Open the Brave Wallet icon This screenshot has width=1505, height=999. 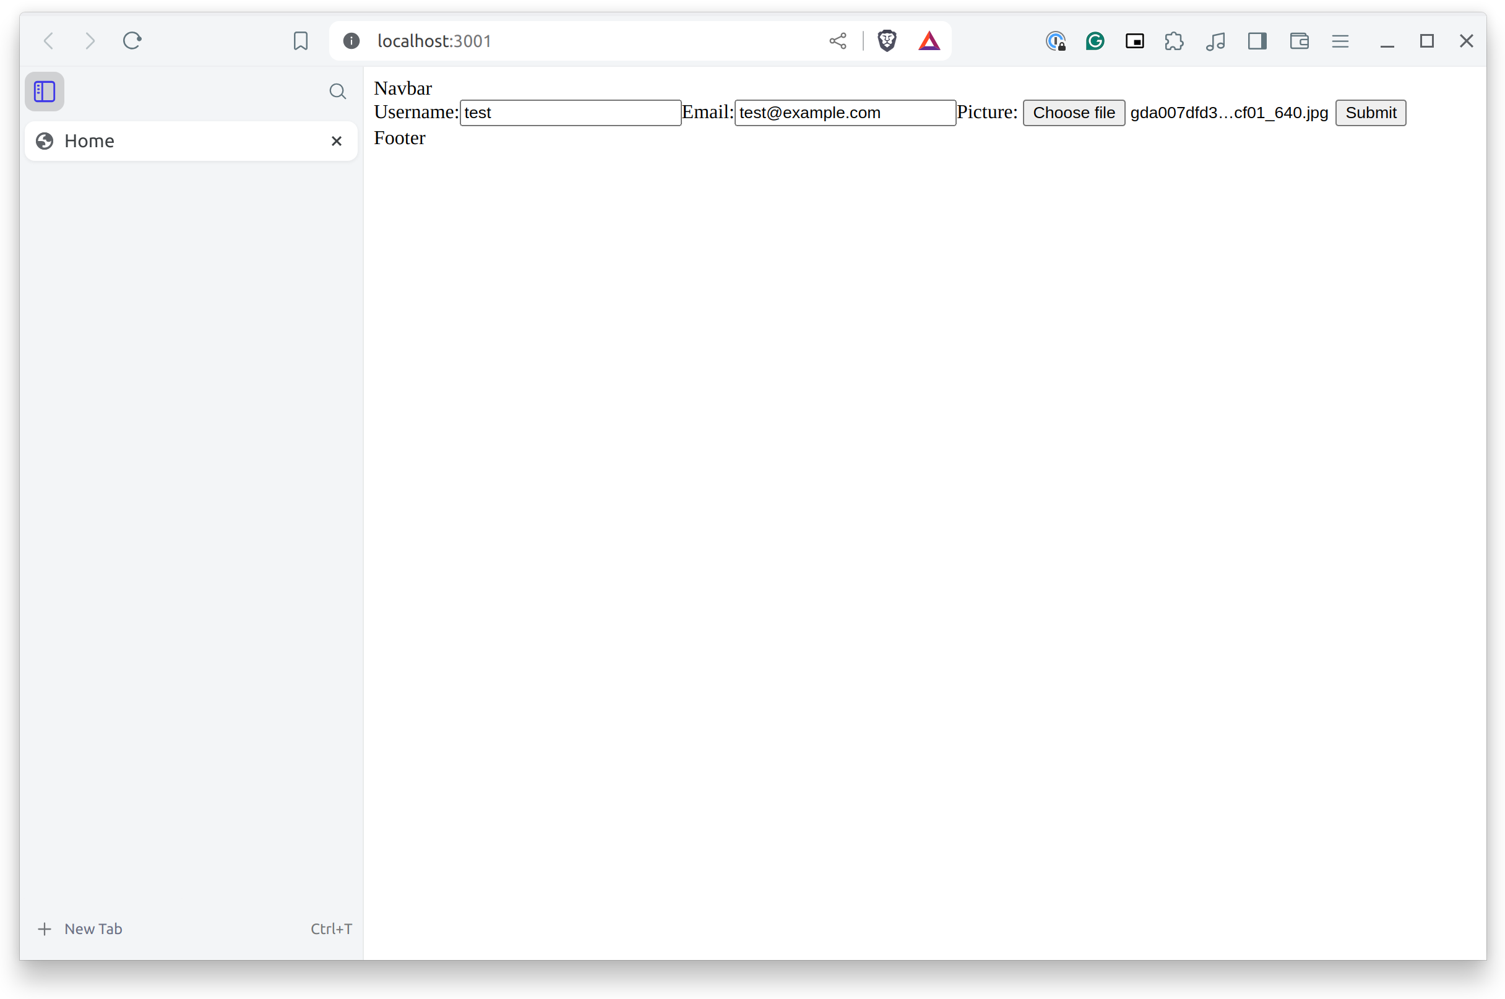coord(1298,41)
